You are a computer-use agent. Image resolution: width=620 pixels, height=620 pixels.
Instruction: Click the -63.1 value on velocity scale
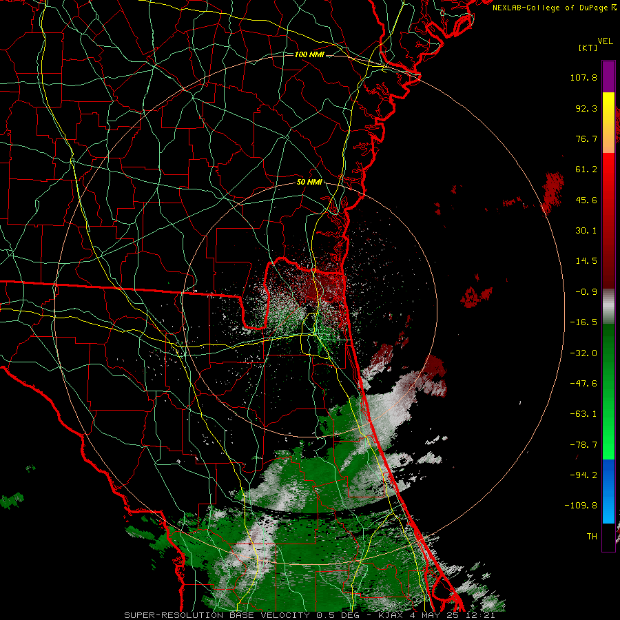click(x=583, y=414)
